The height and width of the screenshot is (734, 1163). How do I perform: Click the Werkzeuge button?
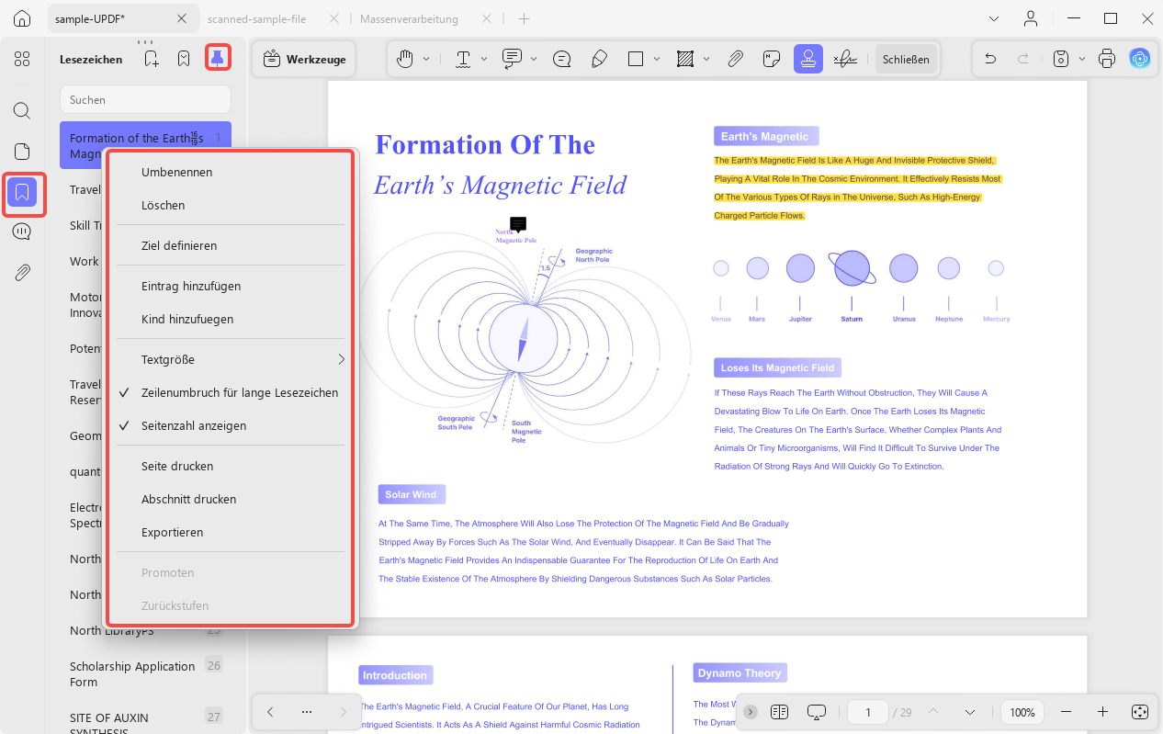[305, 59]
